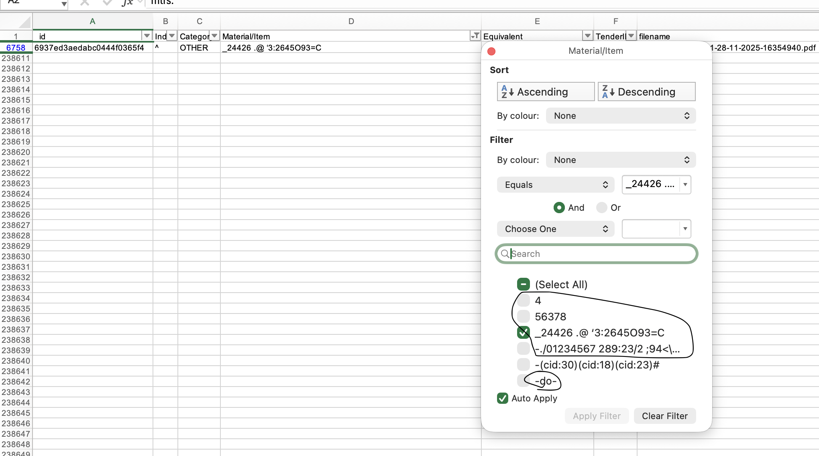Select the Or radio button

[601, 208]
